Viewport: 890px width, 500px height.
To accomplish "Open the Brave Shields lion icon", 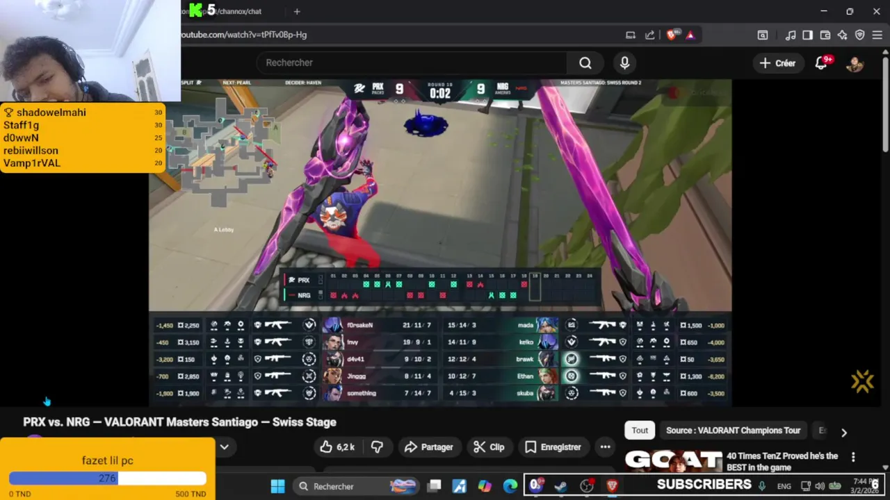I will point(671,35).
